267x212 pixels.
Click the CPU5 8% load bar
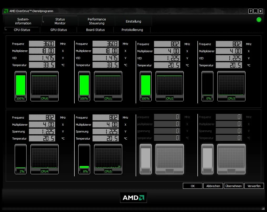coord(84,159)
